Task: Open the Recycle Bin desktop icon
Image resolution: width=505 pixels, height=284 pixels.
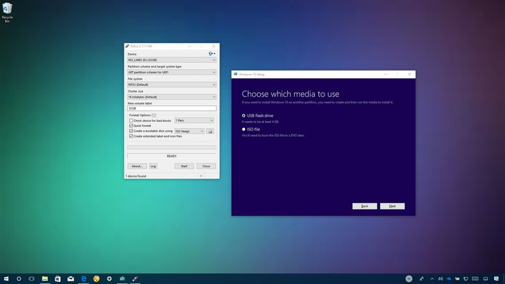Action: [7, 13]
